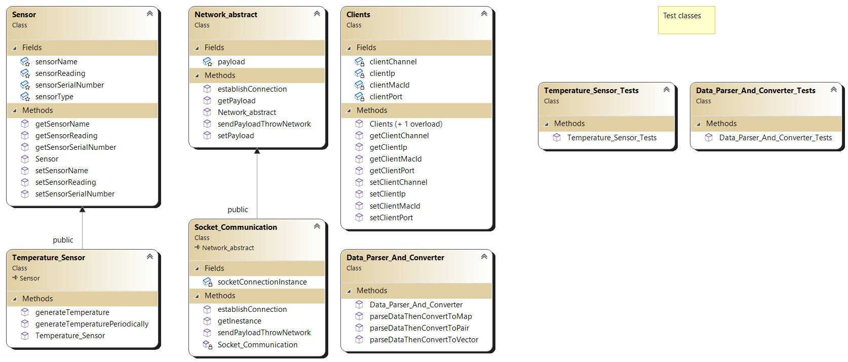Click the generateTemperature method icon

25,312
